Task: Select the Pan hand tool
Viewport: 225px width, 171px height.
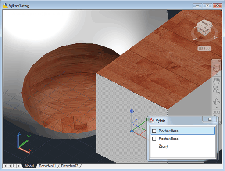Action: pyautogui.click(x=217, y=81)
